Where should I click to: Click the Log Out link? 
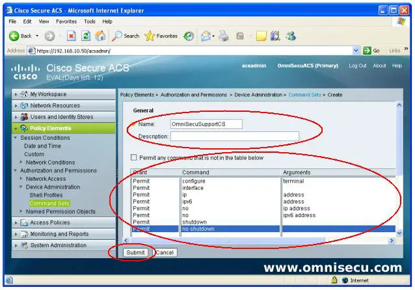coord(357,66)
